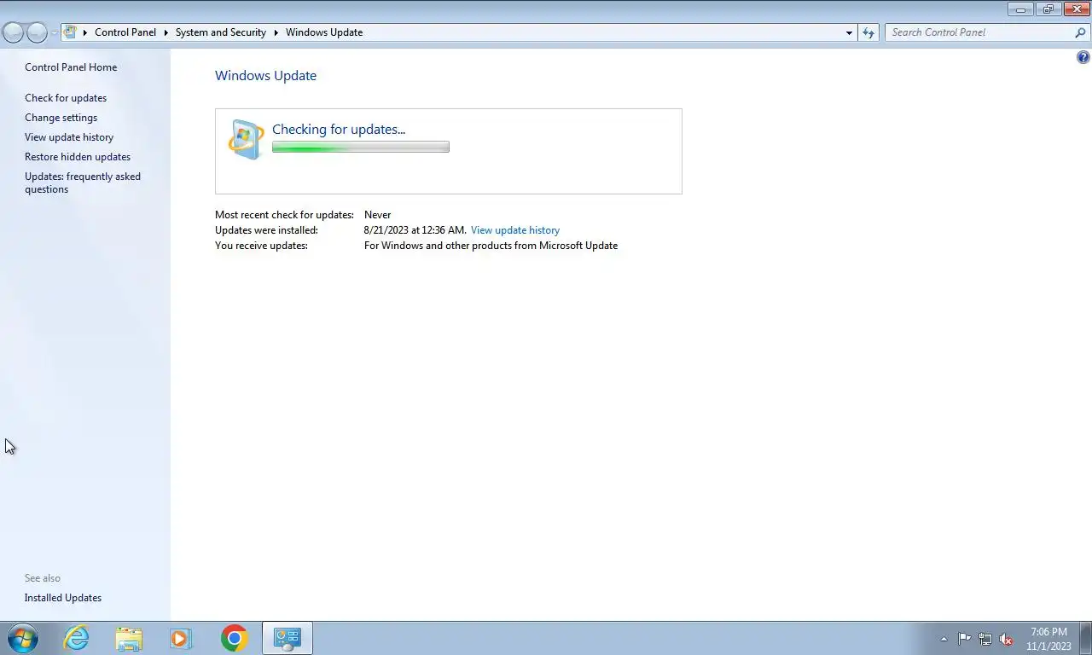Close the Windows Update window

pos(1076,9)
